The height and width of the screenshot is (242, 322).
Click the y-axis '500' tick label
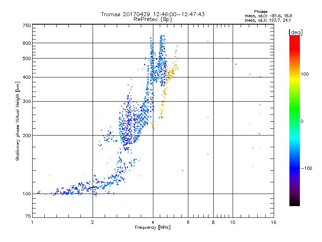[27, 58]
